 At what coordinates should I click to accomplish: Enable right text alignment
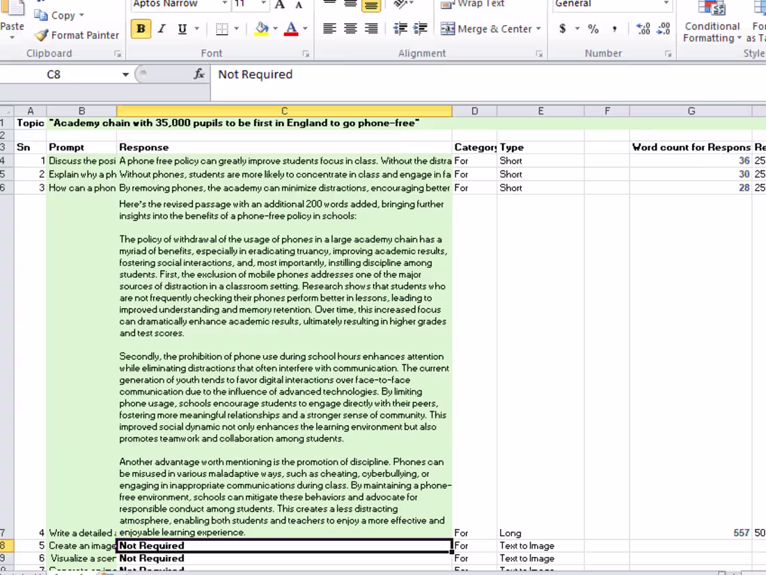click(x=370, y=29)
